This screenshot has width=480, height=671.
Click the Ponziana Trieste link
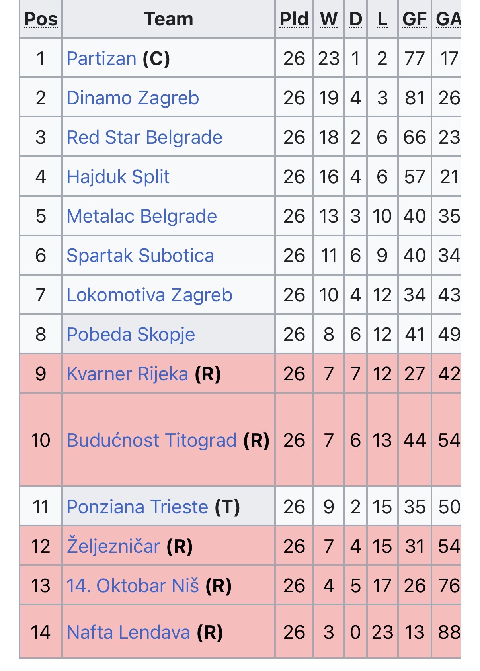137,507
